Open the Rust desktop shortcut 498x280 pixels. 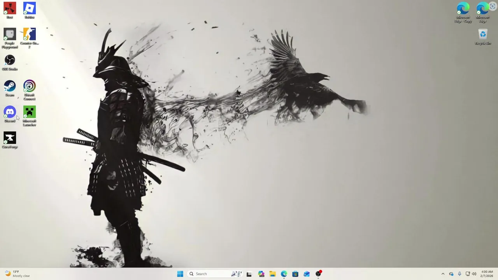10,10
